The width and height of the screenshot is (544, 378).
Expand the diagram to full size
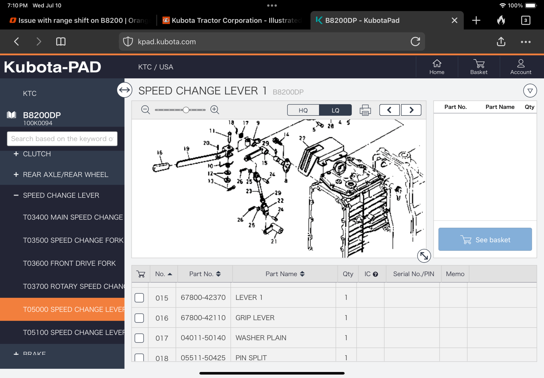(424, 256)
